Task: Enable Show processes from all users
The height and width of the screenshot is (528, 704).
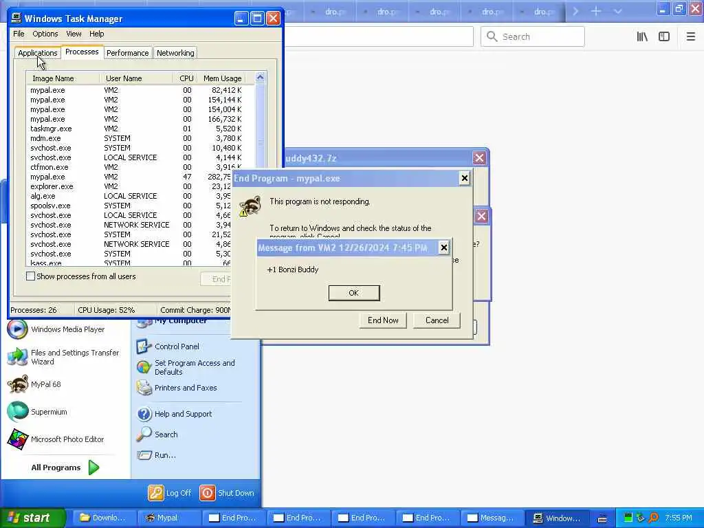Action: click(30, 276)
